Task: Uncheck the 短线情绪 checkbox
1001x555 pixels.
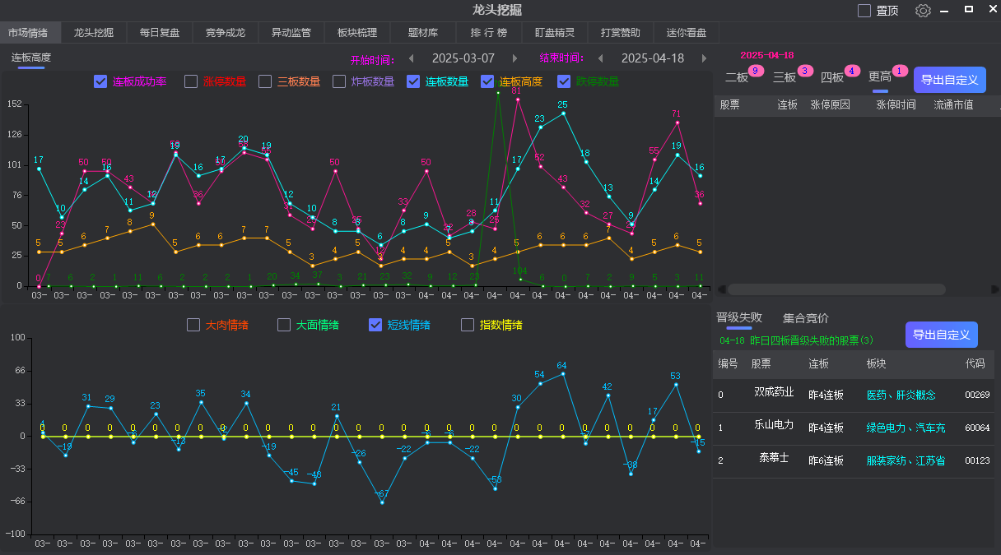Action: point(375,325)
